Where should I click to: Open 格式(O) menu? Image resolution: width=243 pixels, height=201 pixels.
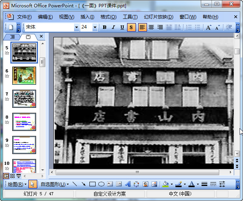(x=108, y=17)
